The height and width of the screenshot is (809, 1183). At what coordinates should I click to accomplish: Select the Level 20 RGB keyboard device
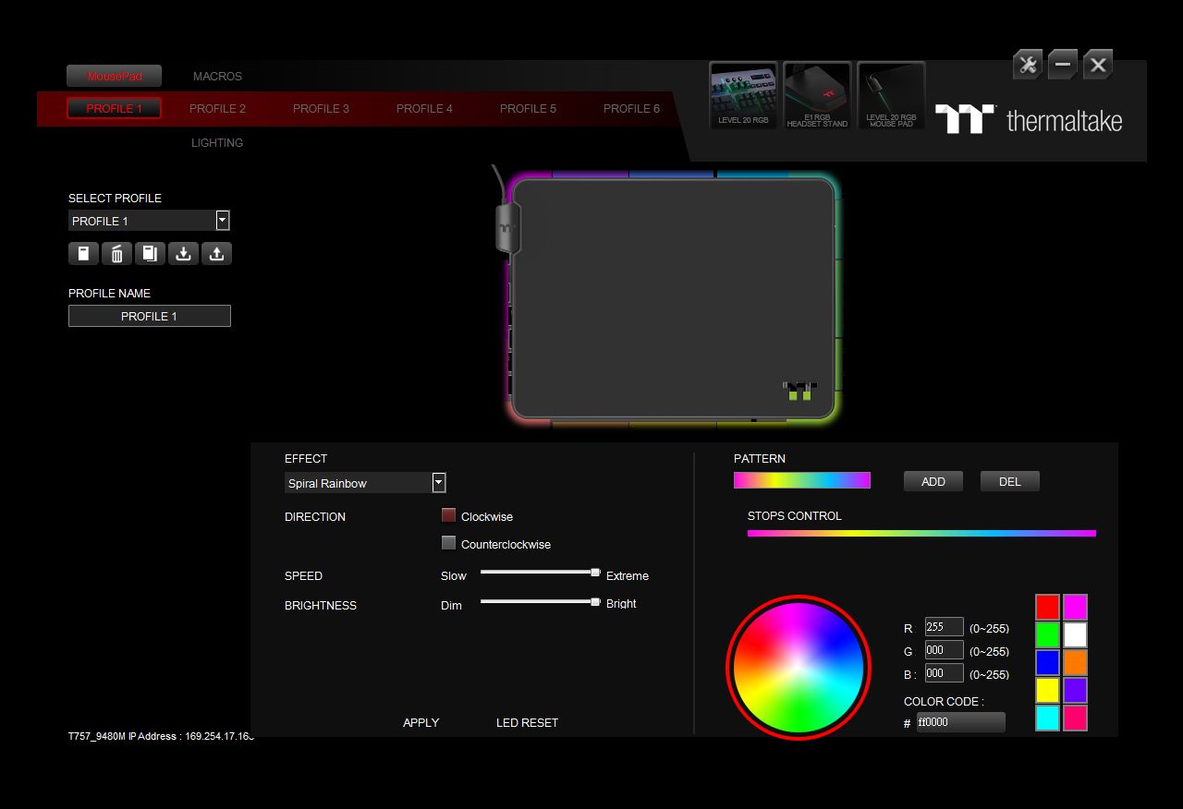[743, 95]
